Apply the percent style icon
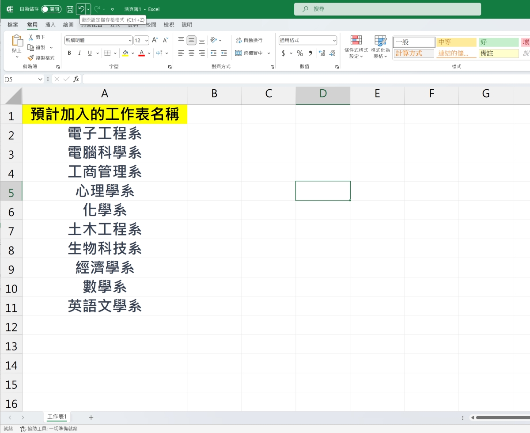The height and width of the screenshot is (433, 530). point(300,53)
